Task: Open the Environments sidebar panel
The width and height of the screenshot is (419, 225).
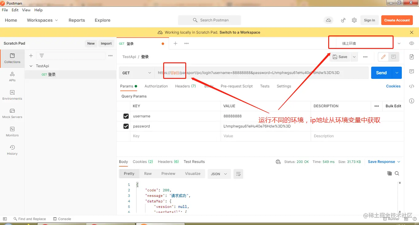Action: [12, 95]
